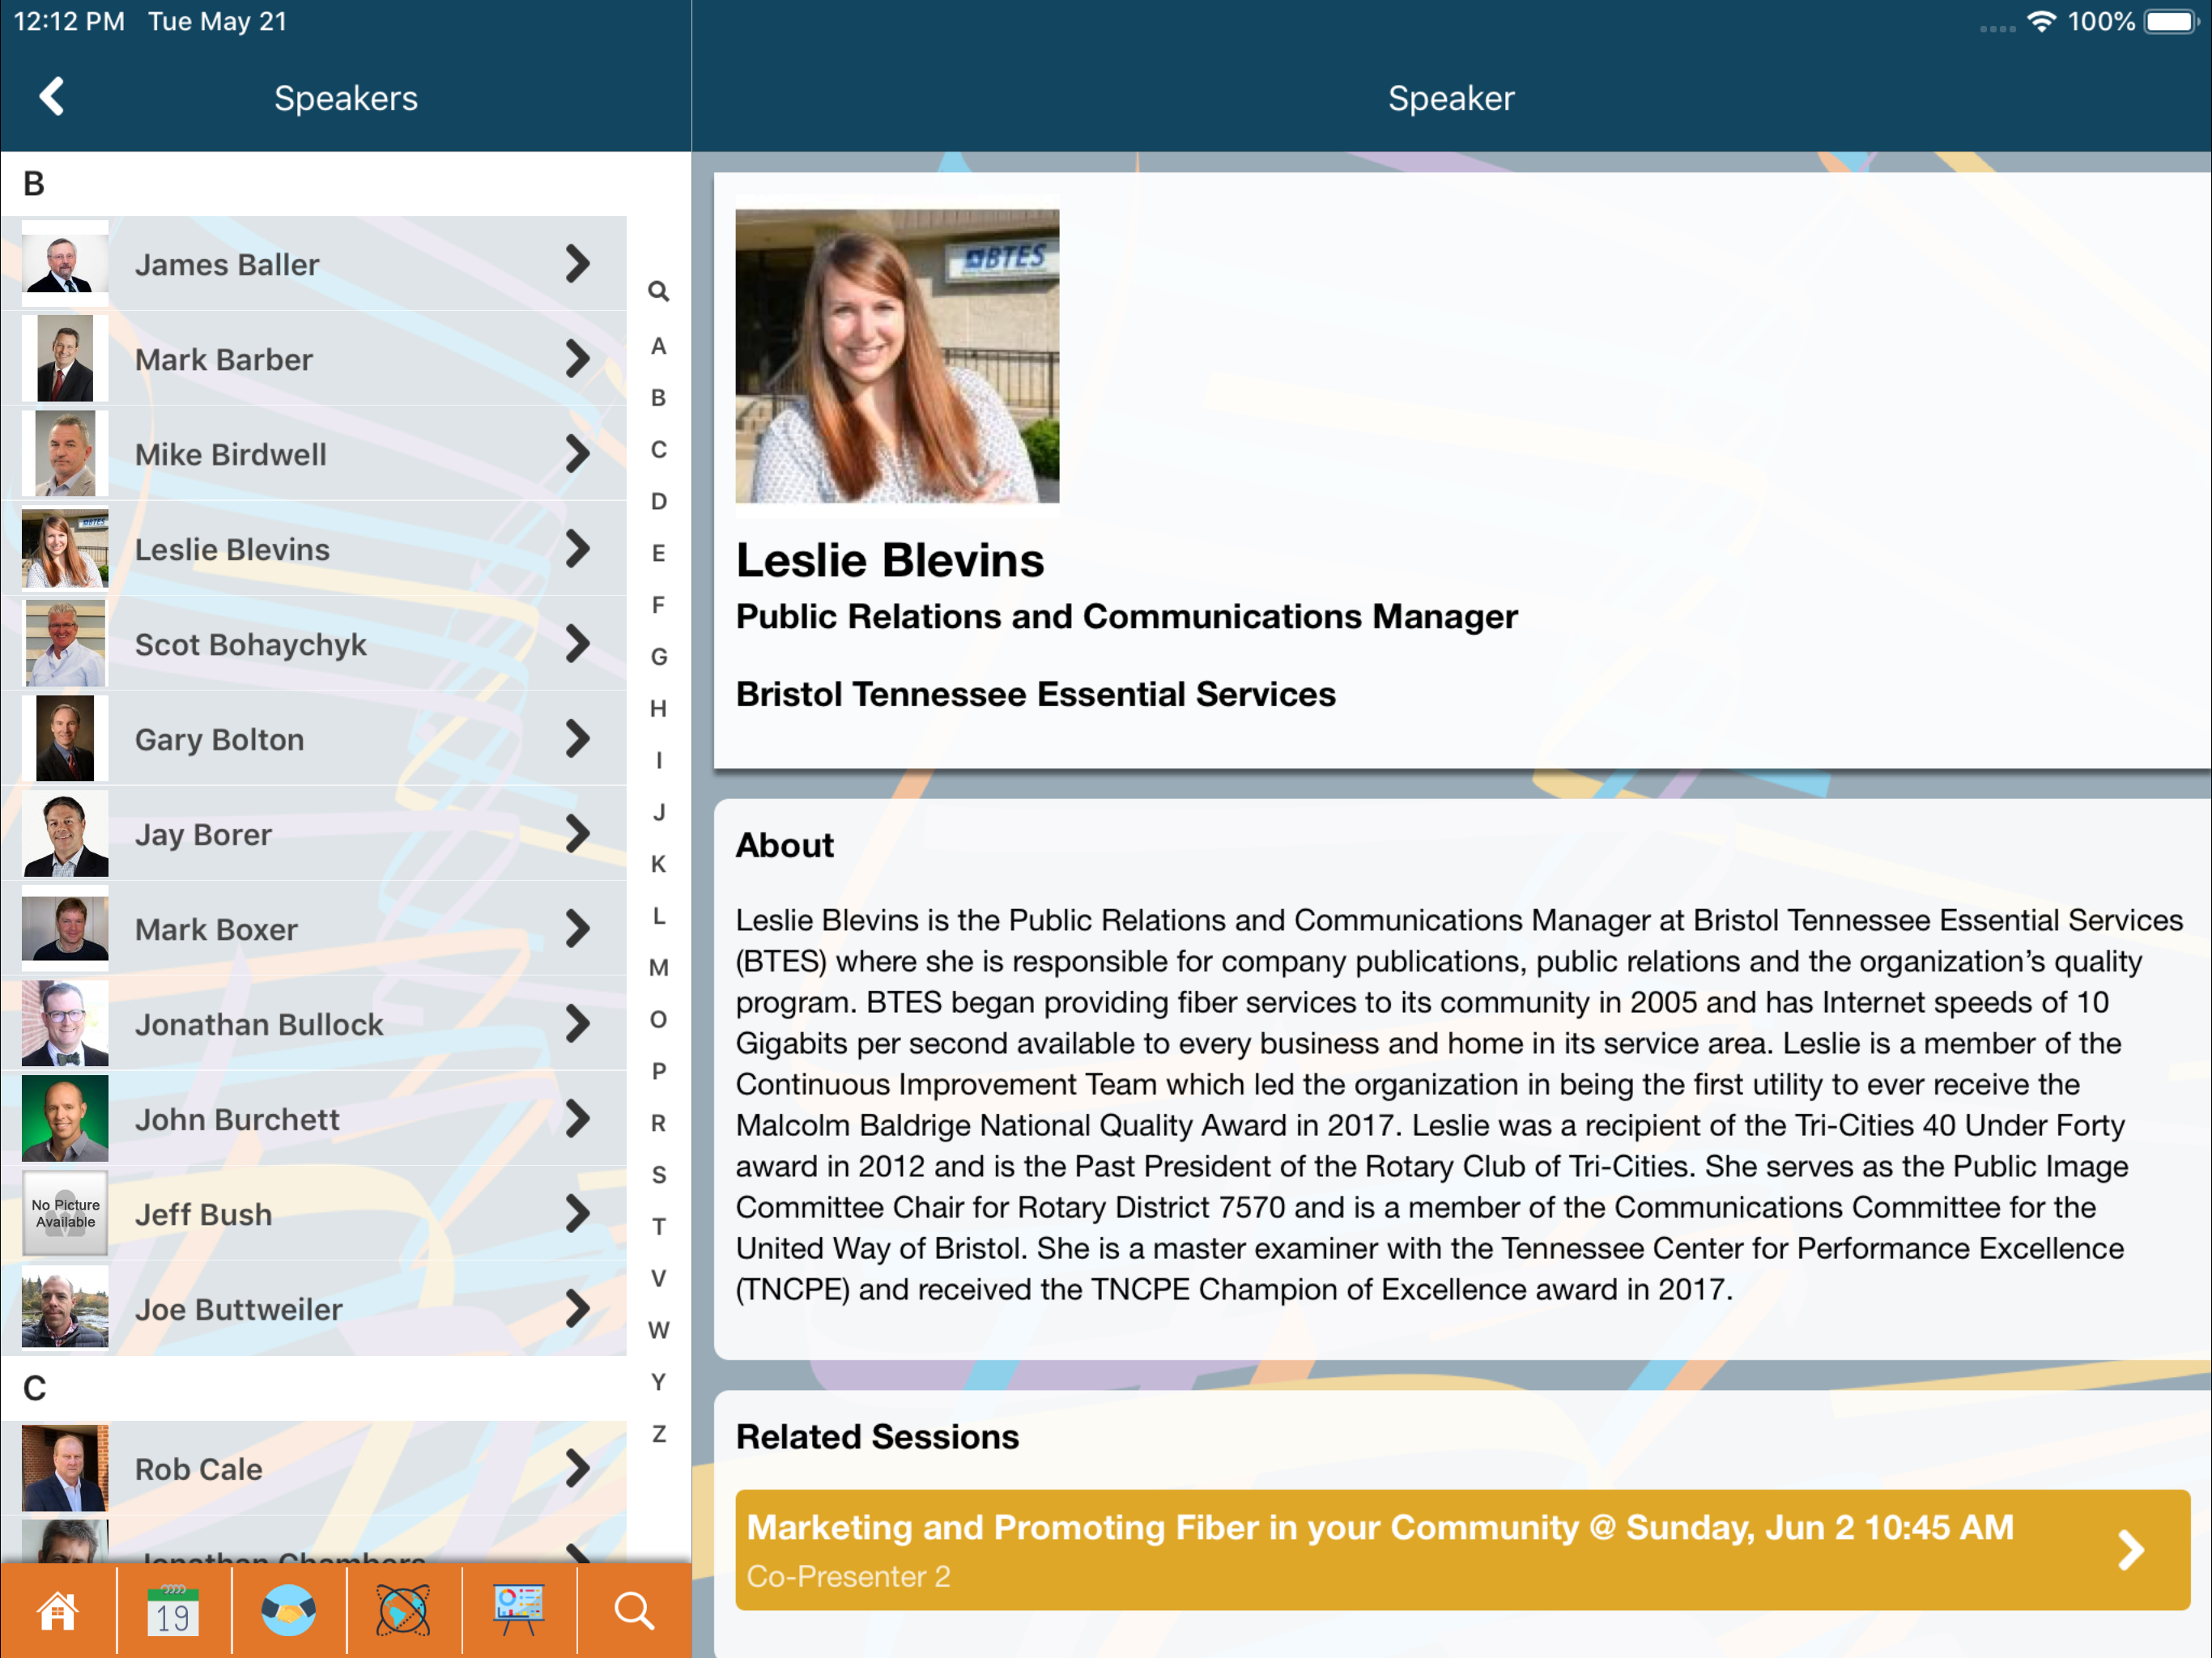Select Scot Bohaychyk name in list

[251, 645]
